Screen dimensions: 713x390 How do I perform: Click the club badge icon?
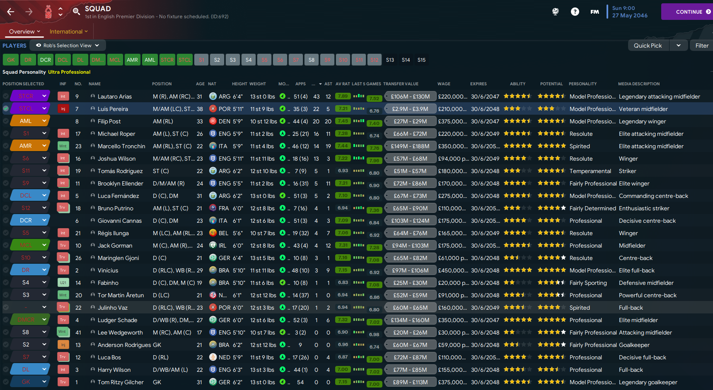click(48, 12)
